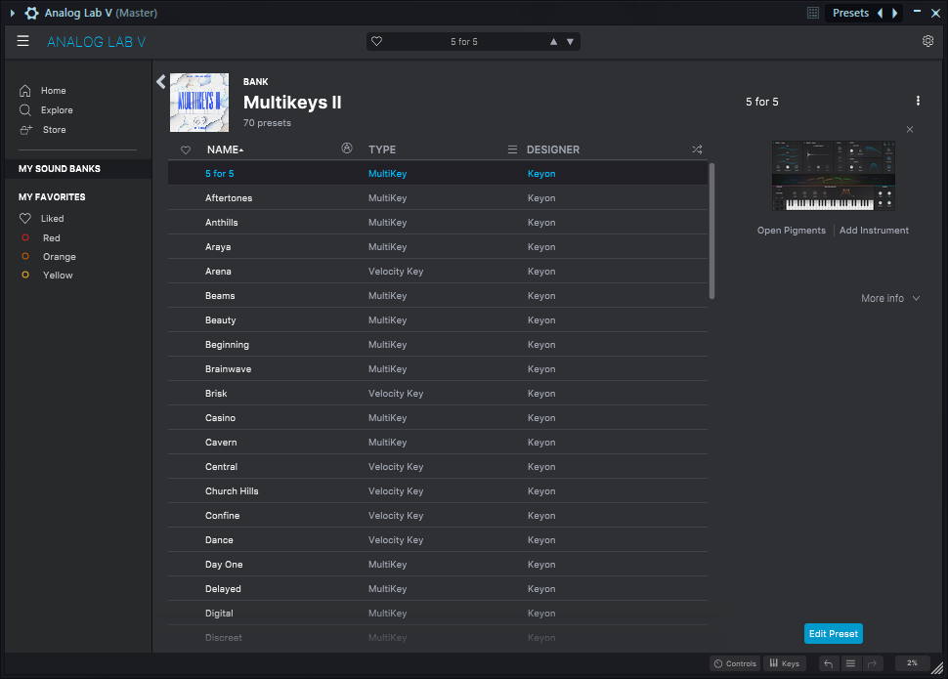The width and height of the screenshot is (948, 679).
Task: Select the Aftertones preset
Action: pyautogui.click(x=438, y=197)
